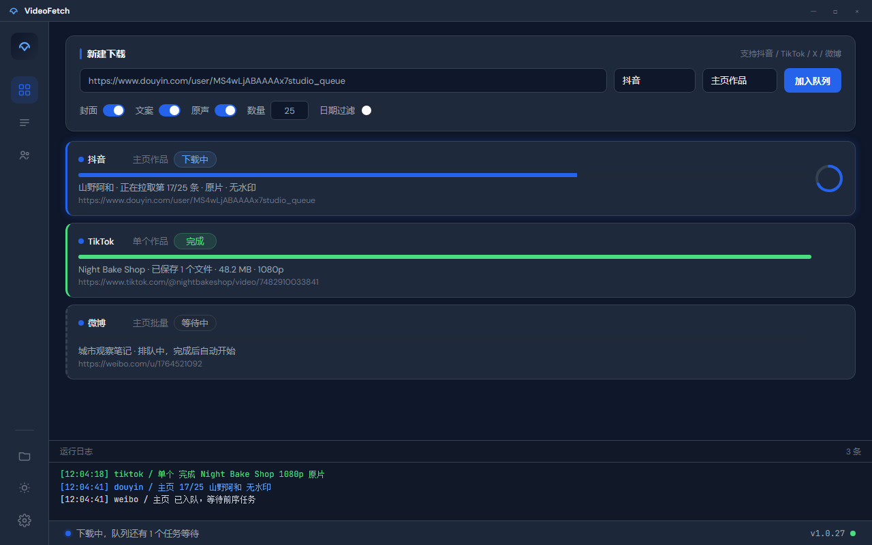Click the 加入队列 button

coord(812,80)
